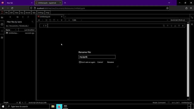The height and width of the screenshot is (109, 194).
Task: Open the Windows Start menu
Action: [x=3, y=106]
